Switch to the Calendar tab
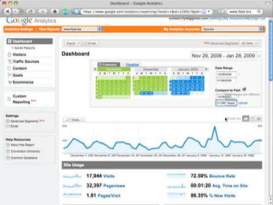Viewport: 273px width, 205px height. coord(109,64)
